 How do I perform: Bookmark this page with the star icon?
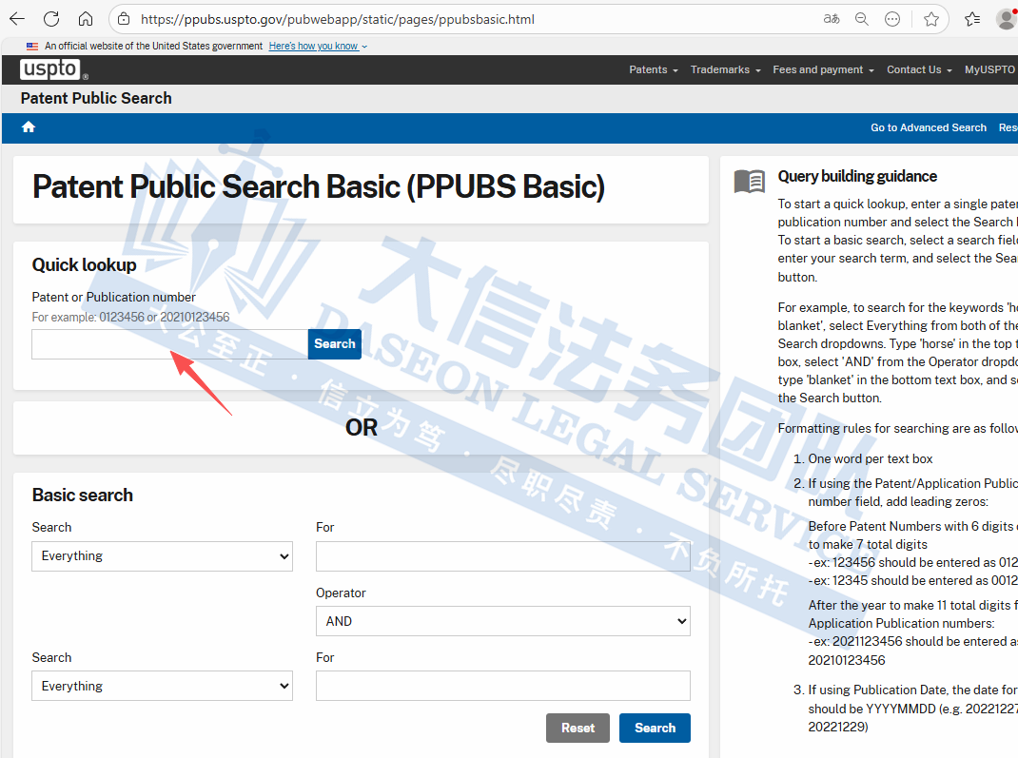(x=931, y=19)
